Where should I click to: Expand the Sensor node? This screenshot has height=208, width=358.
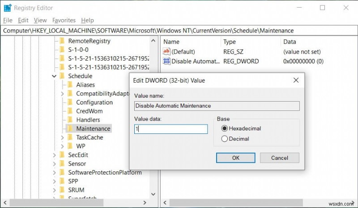tap(54, 163)
